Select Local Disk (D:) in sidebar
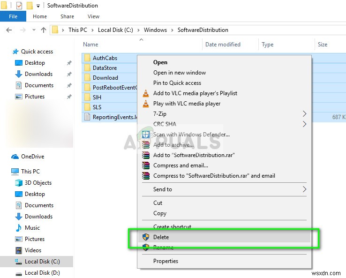The width and height of the screenshot is (346, 278). click(42, 273)
